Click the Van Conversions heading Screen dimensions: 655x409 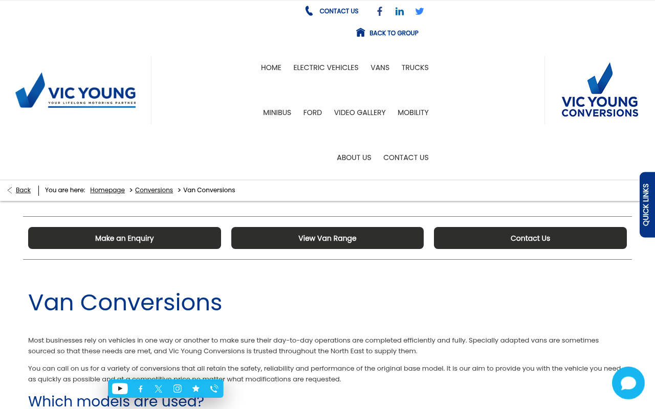pos(125,302)
